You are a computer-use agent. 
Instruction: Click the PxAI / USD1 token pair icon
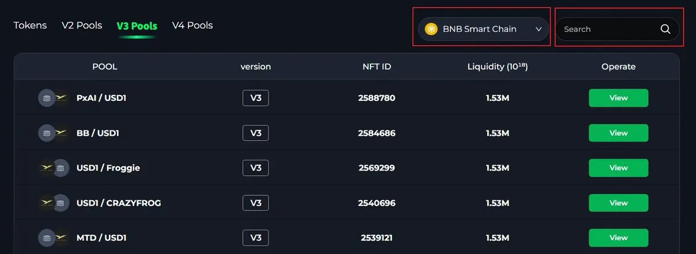pyautogui.click(x=53, y=98)
